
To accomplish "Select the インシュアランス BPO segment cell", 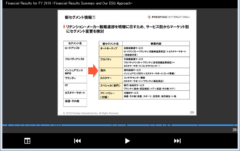I will pyautogui.click(x=75, y=72).
